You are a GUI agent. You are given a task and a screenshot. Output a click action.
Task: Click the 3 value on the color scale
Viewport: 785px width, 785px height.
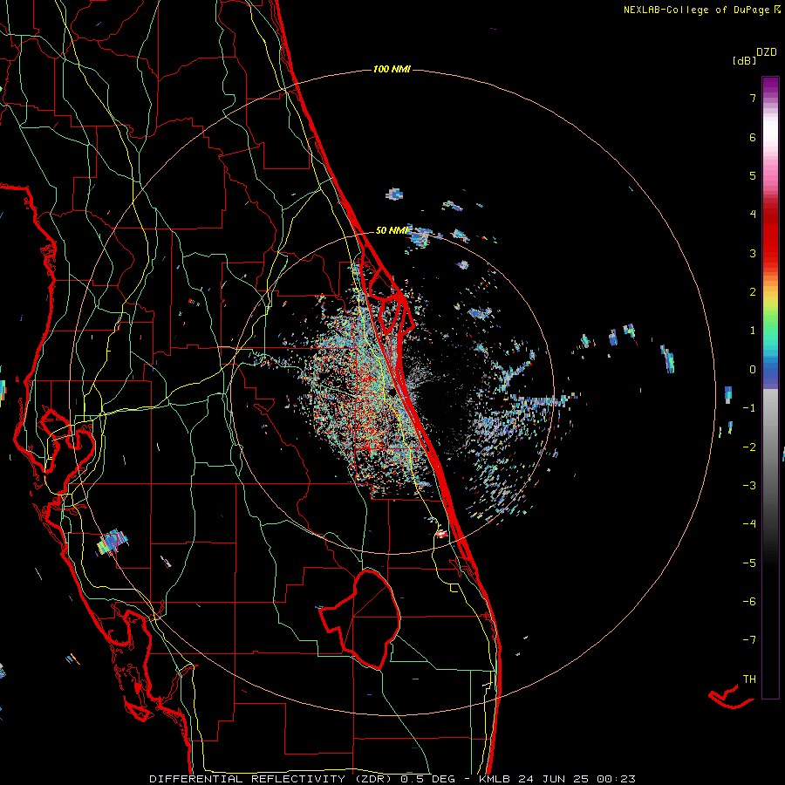click(753, 253)
